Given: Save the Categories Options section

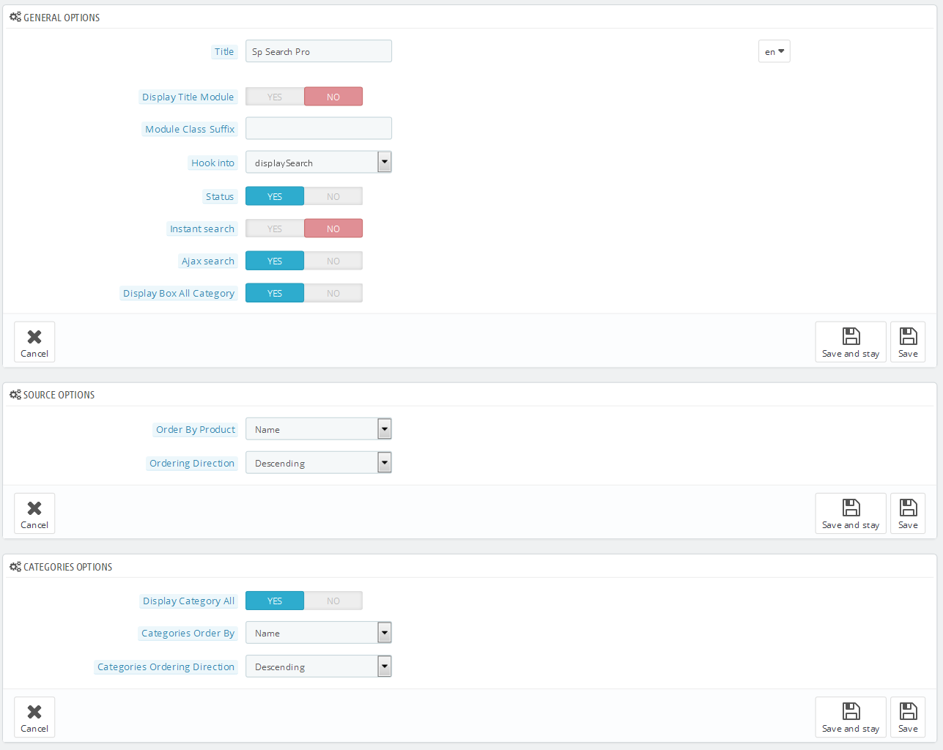Looking at the screenshot, I should tap(908, 717).
